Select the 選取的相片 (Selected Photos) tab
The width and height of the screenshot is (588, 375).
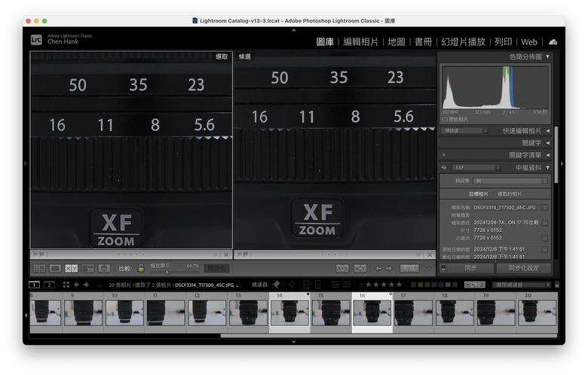[510, 194]
